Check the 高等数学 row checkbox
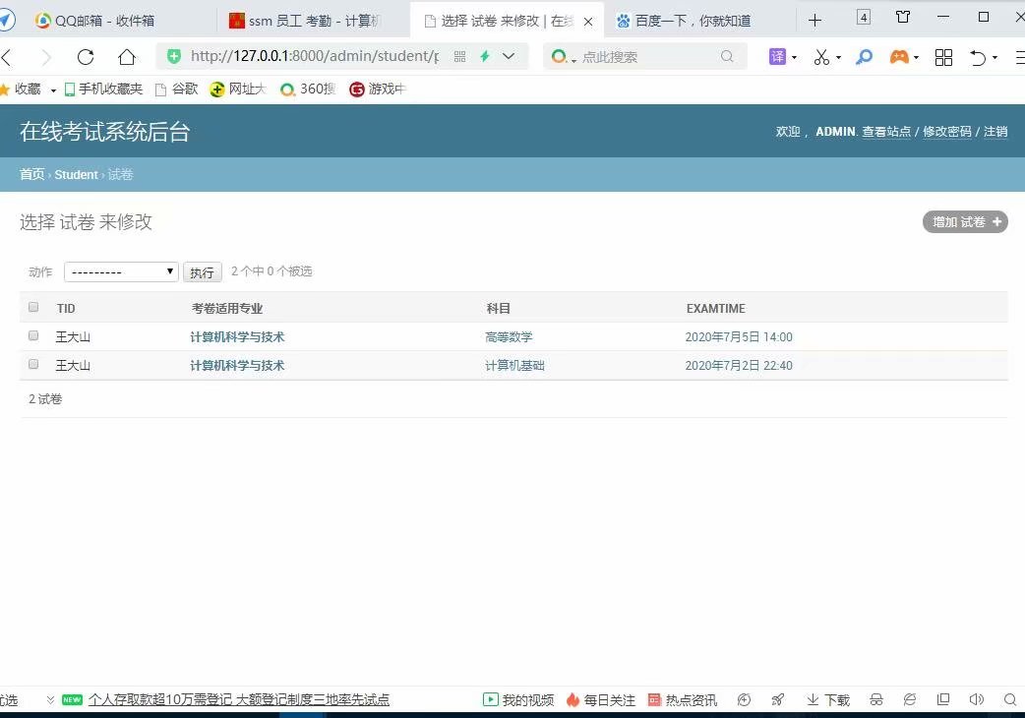The image size is (1025, 718). click(33, 335)
